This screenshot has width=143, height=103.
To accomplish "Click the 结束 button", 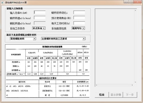I will pos(102,95).
